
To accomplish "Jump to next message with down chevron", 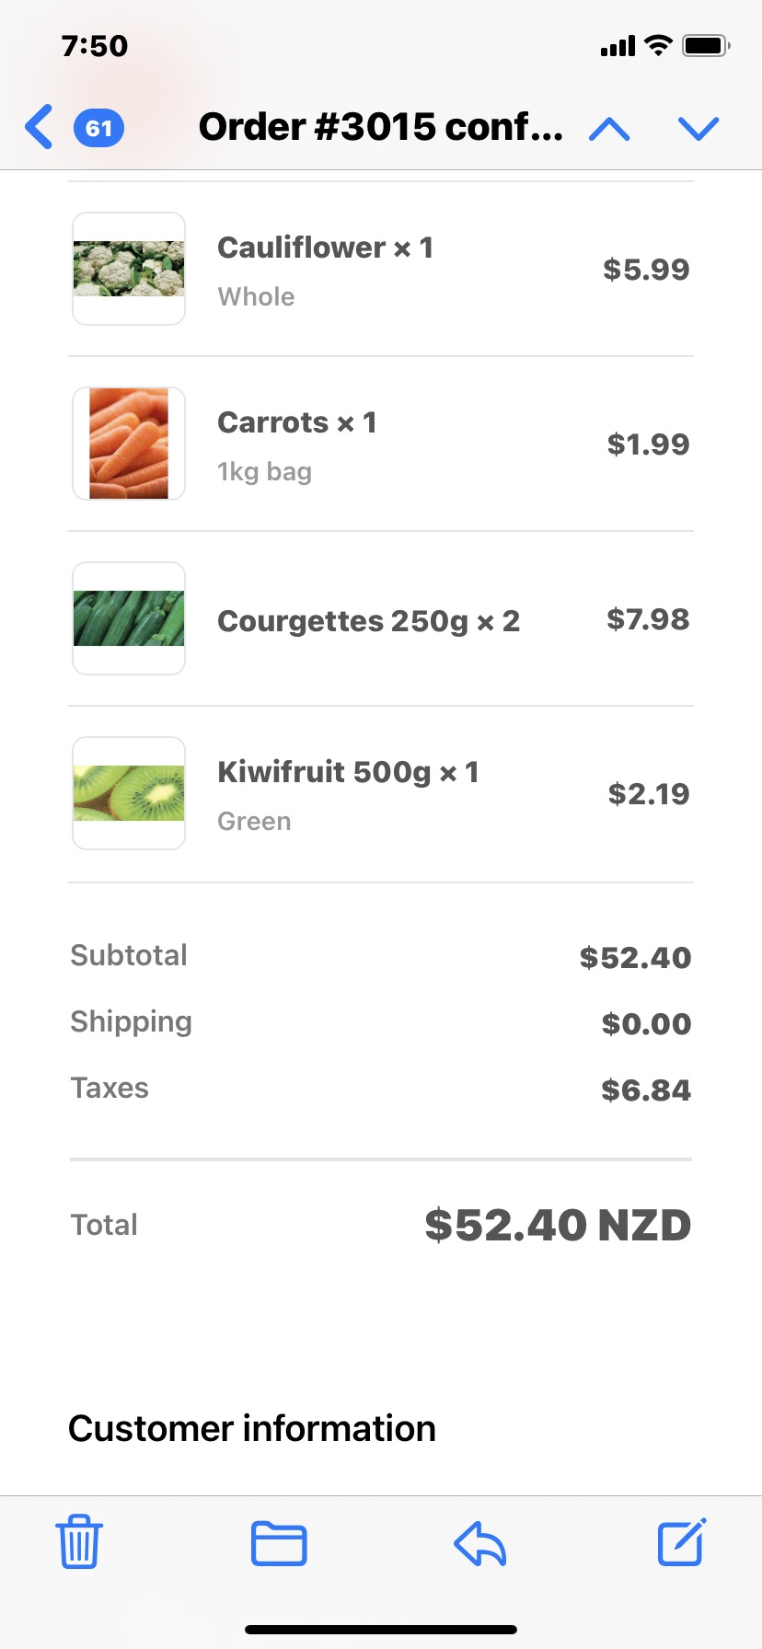I will click(x=698, y=129).
